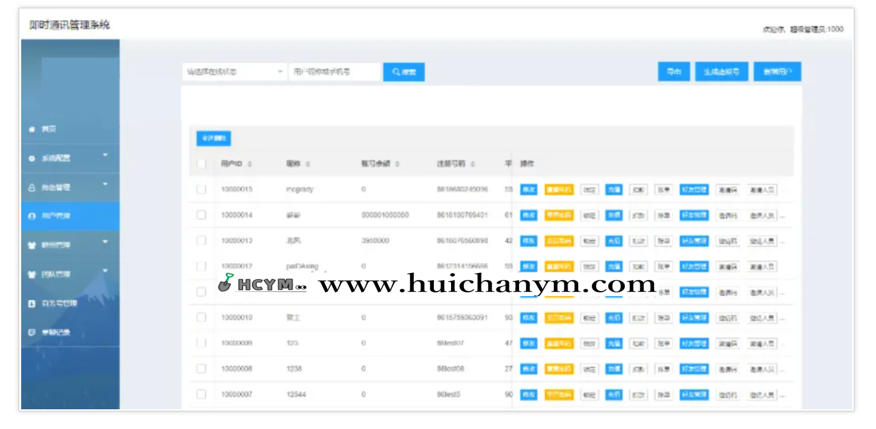Click the orange button in row 10000009
Image resolution: width=876 pixels, height=429 pixels.
point(559,343)
